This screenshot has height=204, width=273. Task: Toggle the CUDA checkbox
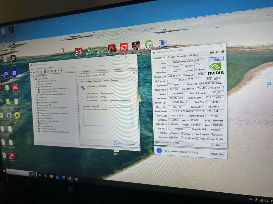click(x=182, y=133)
